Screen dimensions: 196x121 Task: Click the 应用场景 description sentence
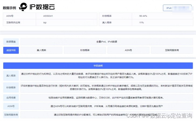pos(106,98)
